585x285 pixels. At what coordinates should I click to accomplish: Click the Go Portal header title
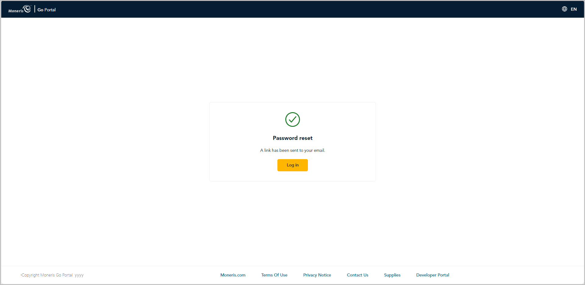click(47, 10)
